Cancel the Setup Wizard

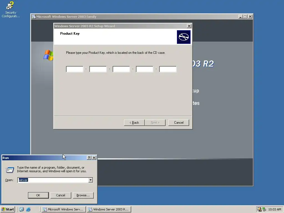(179, 123)
